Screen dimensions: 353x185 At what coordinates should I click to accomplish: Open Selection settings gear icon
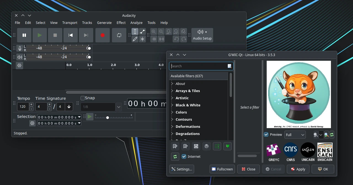coord(32,123)
